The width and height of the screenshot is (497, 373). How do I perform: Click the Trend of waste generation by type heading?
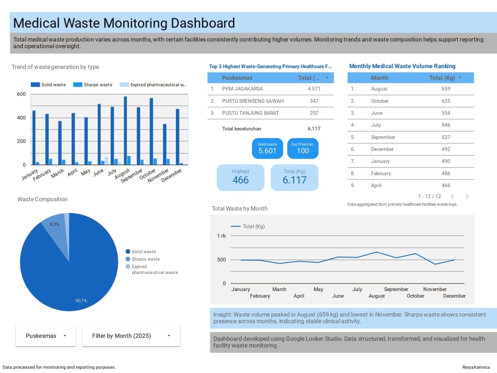[x=56, y=67]
